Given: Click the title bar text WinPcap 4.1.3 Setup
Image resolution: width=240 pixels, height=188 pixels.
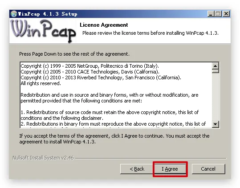Looking at the screenshot, I should point(48,14).
